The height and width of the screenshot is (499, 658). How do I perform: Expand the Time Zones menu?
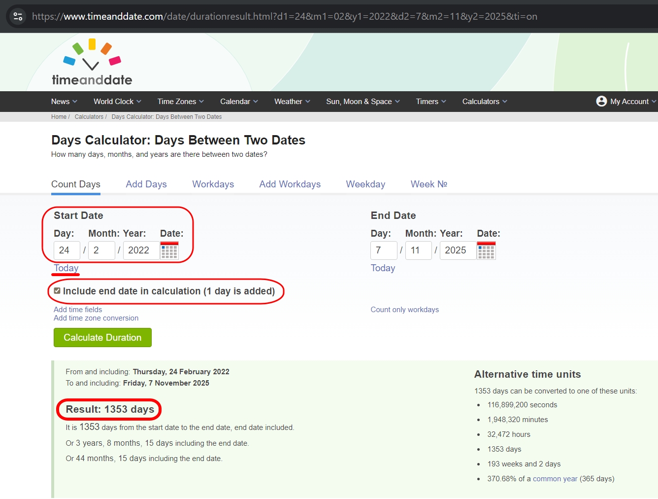(x=180, y=102)
